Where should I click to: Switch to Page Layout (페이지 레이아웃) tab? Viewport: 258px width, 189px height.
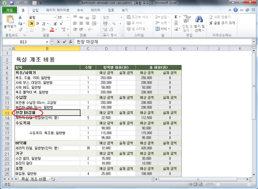[58, 10]
